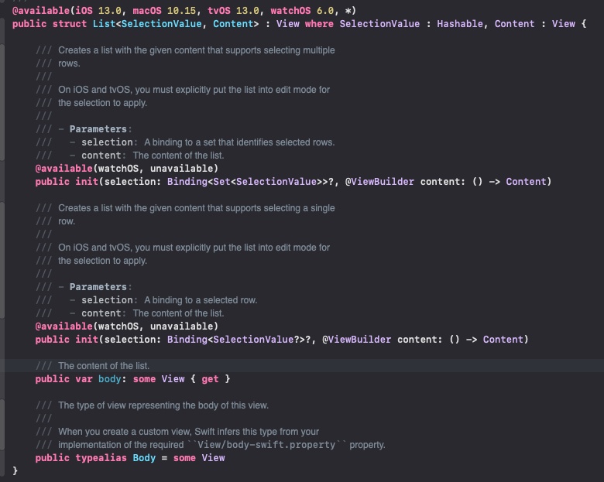This screenshot has height=482, width=604.
Task: Click the "View/body-swift.property" code reference
Action: point(266,445)
